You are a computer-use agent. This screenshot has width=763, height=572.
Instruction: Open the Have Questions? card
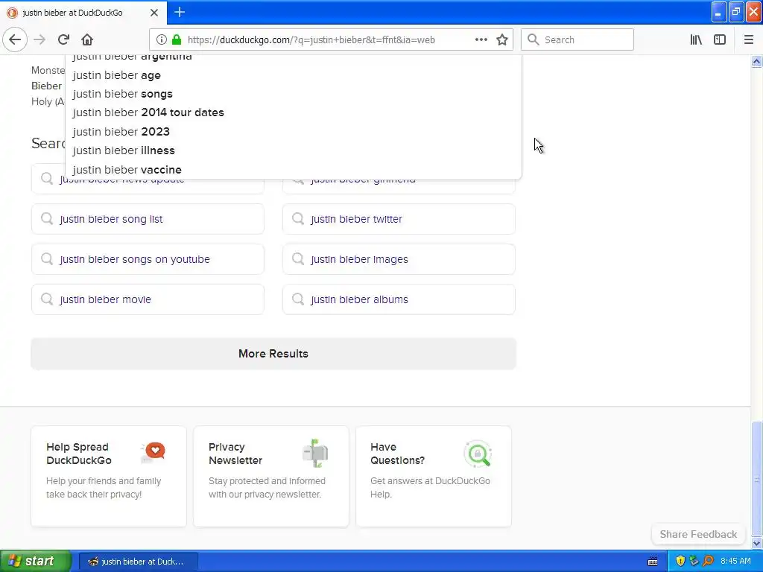434,476
